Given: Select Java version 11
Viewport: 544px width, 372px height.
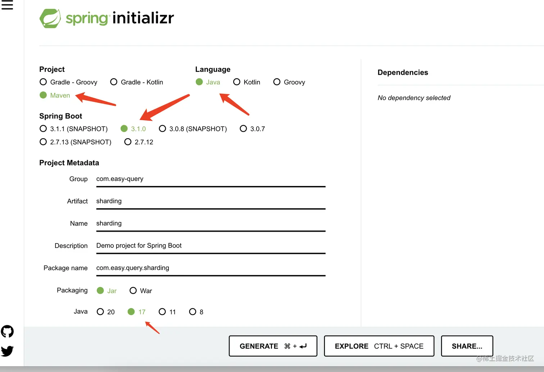Looking at the screenshot, I should pos(167,312).
